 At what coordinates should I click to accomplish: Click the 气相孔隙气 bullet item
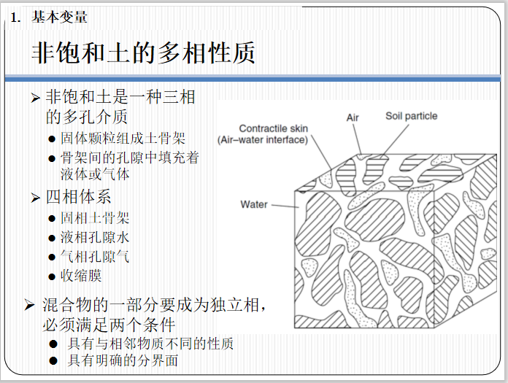coord(95,257)
